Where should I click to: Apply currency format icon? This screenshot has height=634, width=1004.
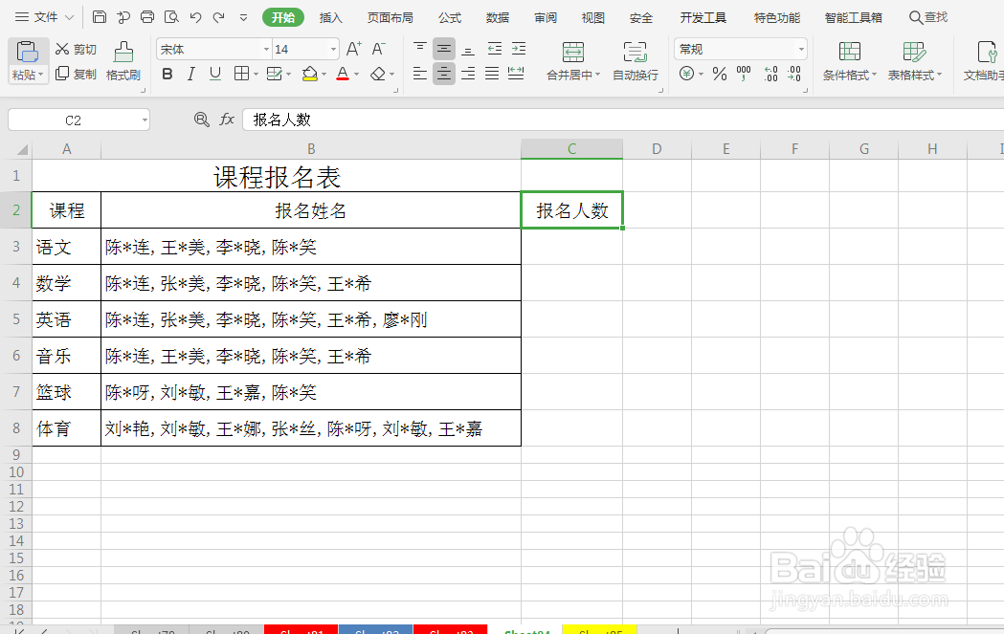(686, 75)
